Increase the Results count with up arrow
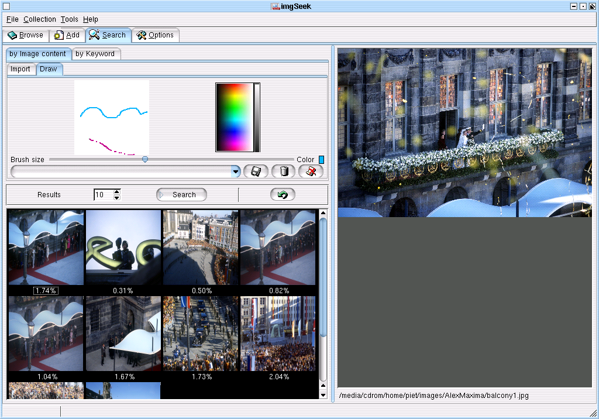599x419 pixels. (x=117, y=191)
